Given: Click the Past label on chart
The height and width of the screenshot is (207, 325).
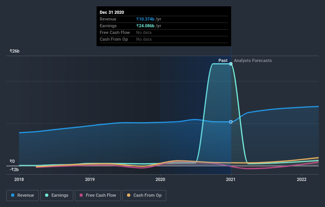Looking at the screenshot, I should (x=223, y=60).
